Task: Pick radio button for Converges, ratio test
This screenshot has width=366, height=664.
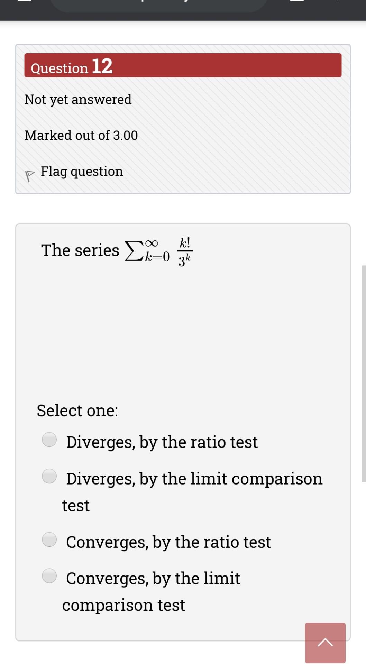Action: pos(49,539)
